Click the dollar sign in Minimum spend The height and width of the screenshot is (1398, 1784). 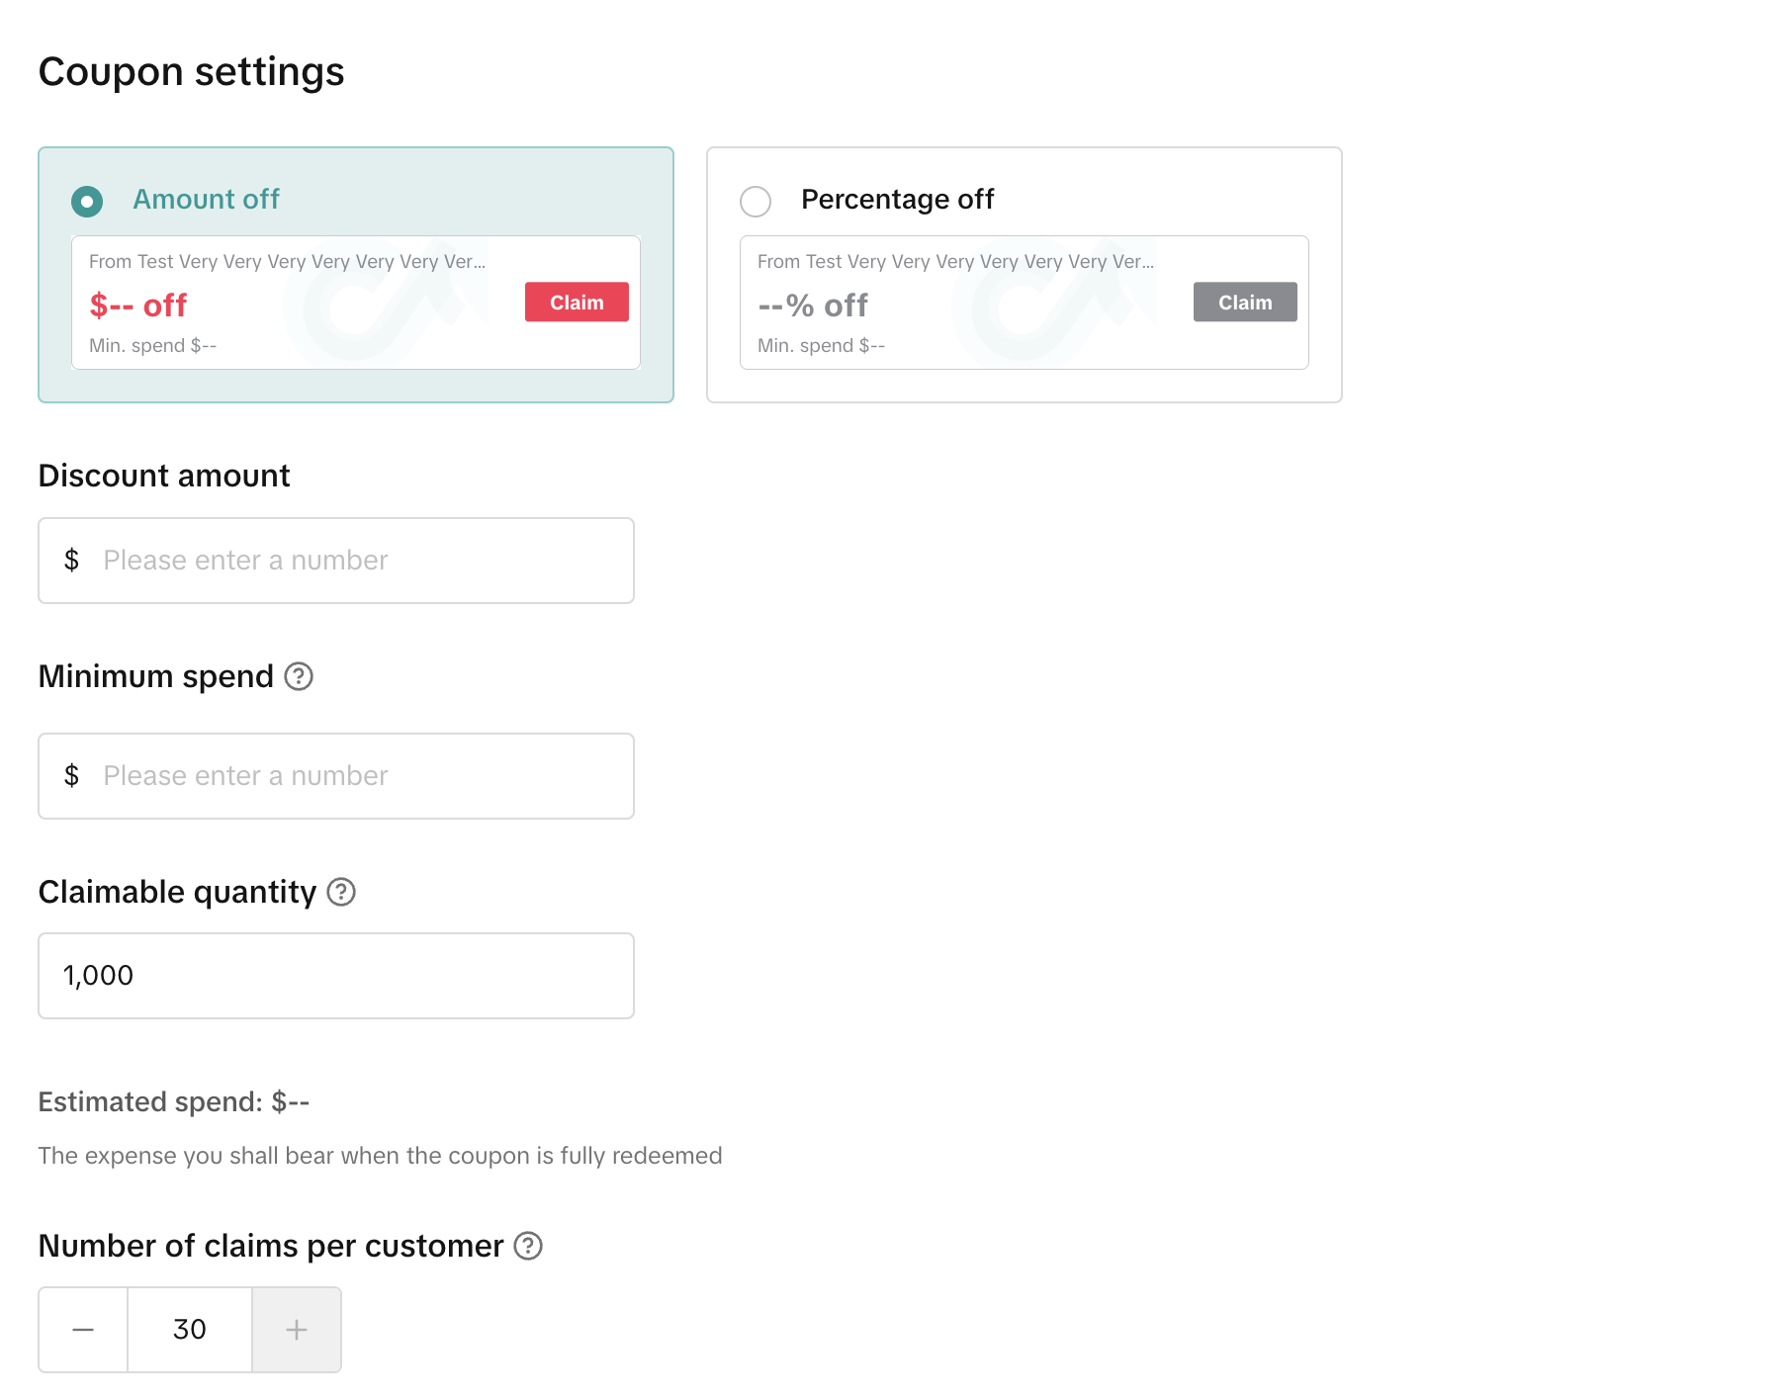(x=71, y=776)
